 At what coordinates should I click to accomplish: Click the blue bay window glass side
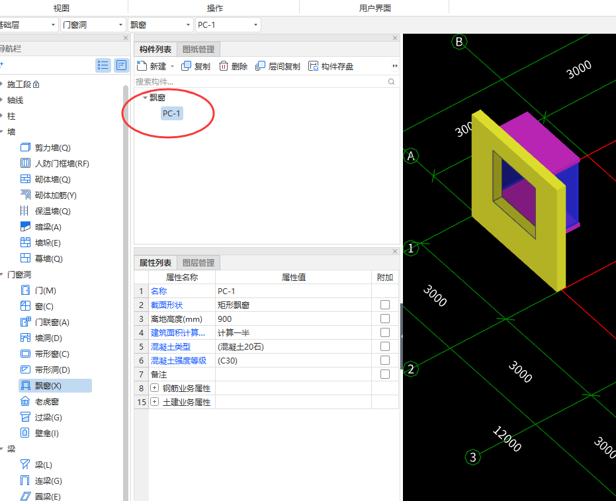point(572,194)
